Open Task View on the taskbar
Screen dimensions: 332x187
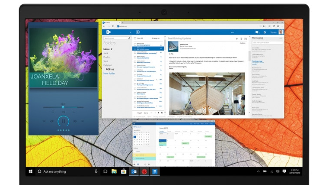(x=105, y=171)
